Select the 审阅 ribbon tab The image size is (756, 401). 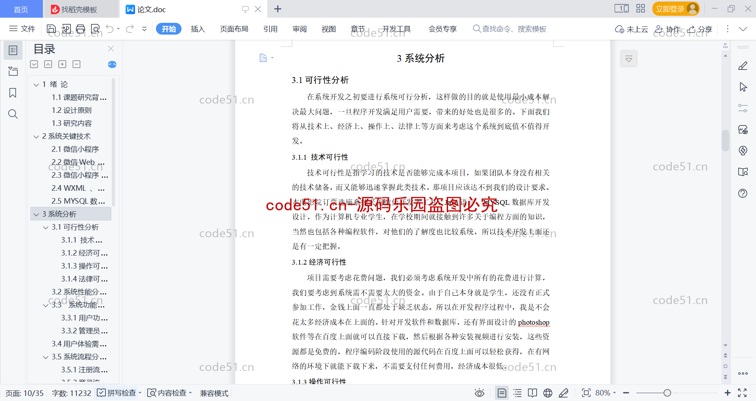[x=300, y=29]
